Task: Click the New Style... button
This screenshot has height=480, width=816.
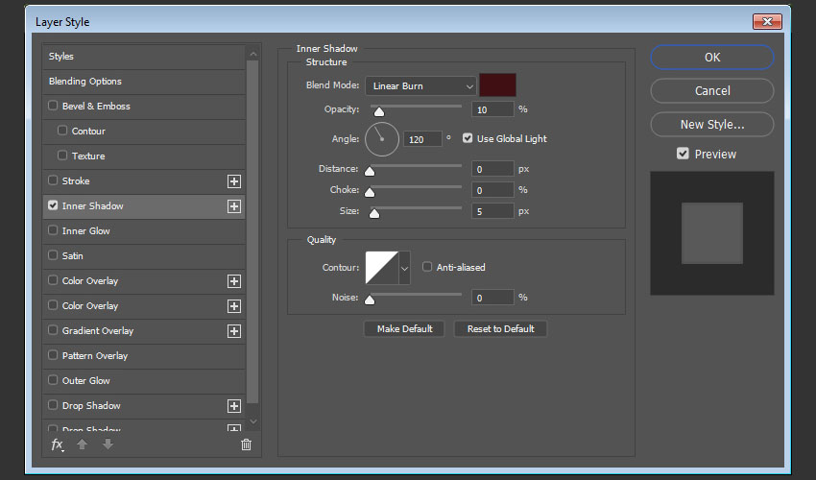Action: (712, 125)
